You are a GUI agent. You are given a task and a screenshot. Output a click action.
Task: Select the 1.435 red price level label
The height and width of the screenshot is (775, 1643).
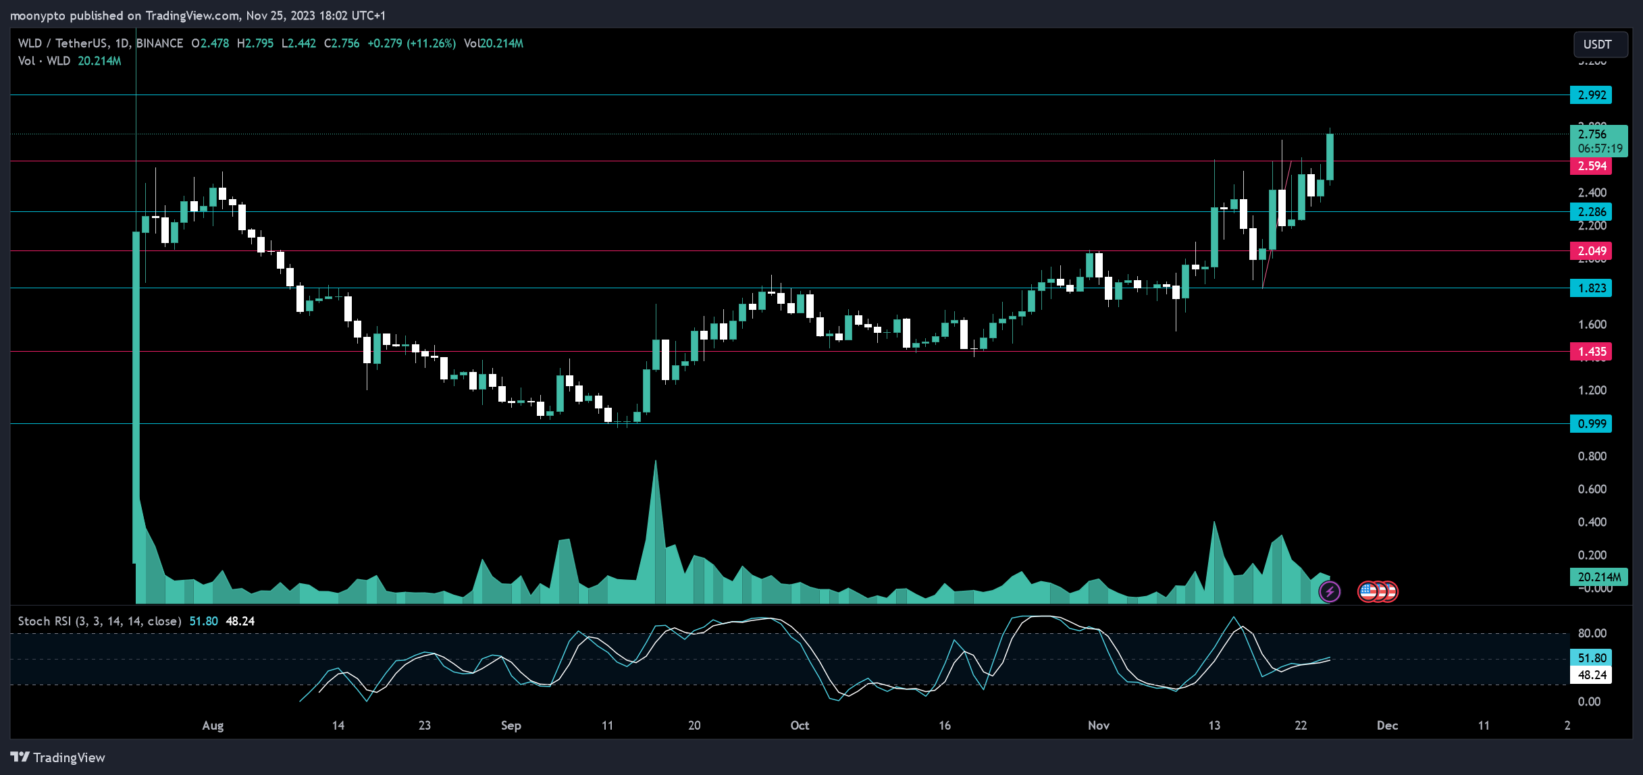point(1591,352)
